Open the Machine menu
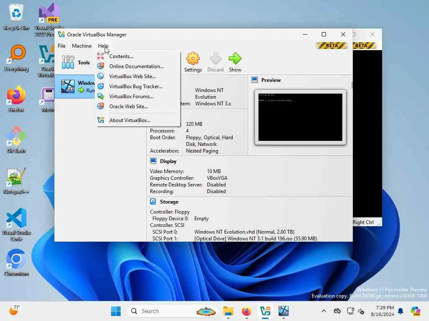429x321 pixels. (82, 46)
